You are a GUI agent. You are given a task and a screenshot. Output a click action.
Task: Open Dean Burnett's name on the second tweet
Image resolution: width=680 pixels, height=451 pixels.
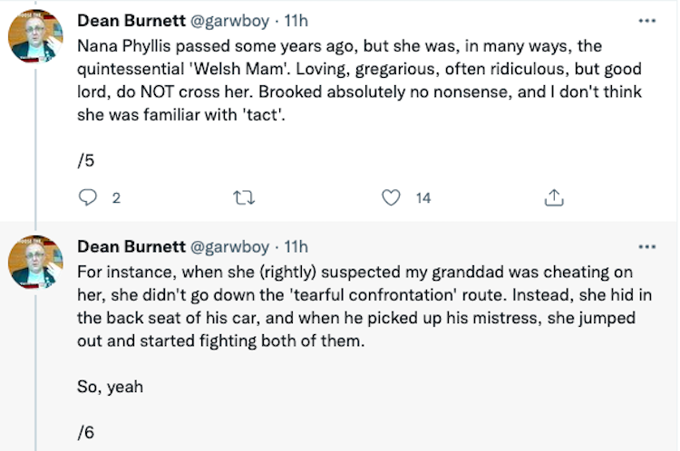(x=131, y=246)
